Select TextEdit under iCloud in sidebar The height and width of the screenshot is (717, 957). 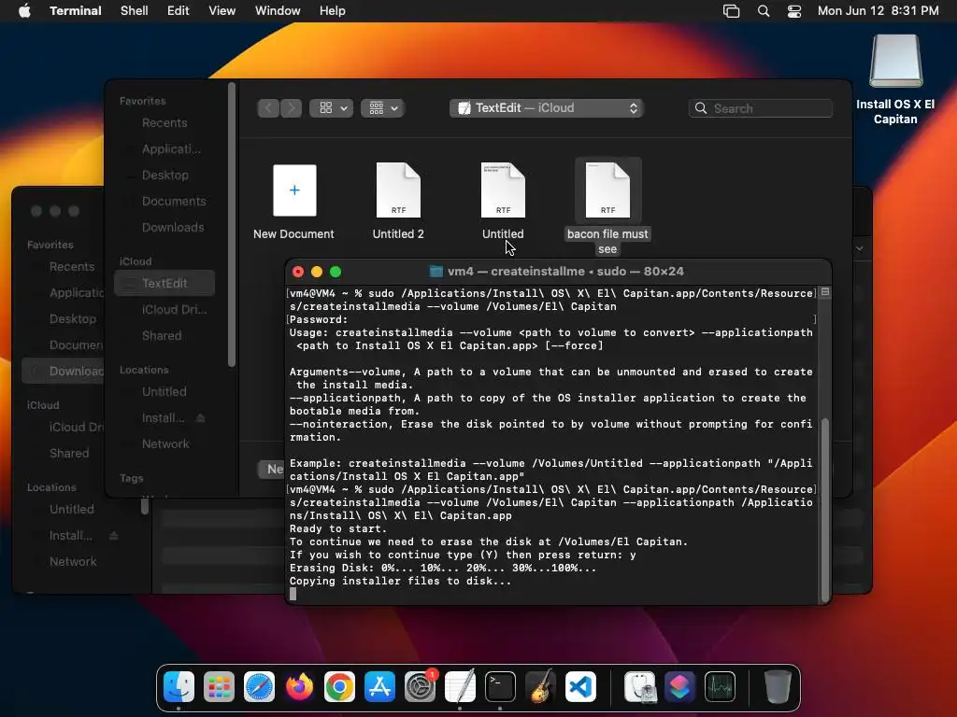tap(164, 283)
